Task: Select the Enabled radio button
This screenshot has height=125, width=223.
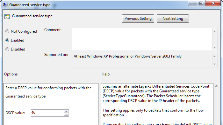Action: point(7,40)
